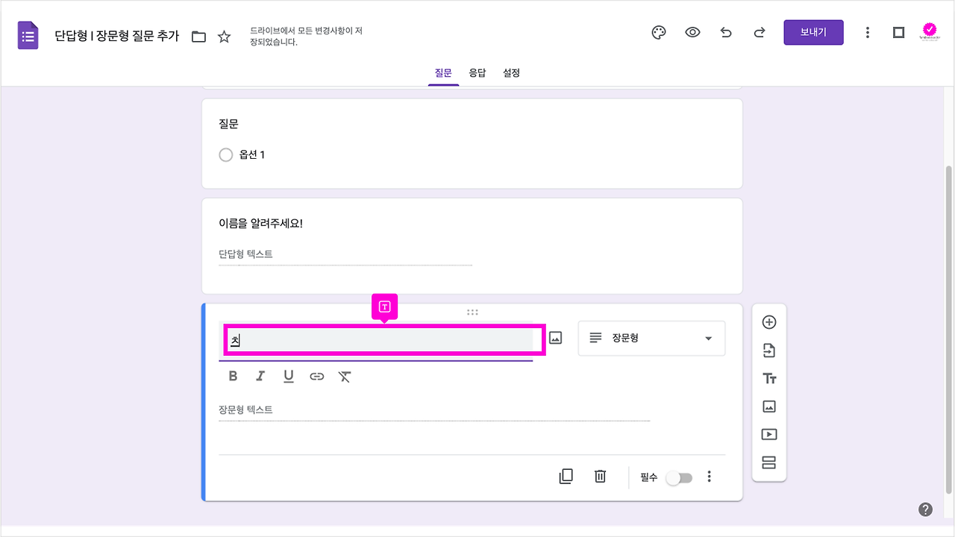Undo the last change
Image resolution: width=955 pixels, height=537 pixels.
(x=726, y=32)
